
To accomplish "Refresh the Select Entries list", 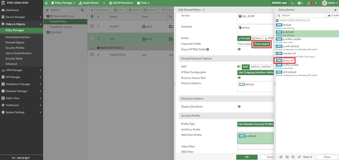I will [x=281, y=157].
